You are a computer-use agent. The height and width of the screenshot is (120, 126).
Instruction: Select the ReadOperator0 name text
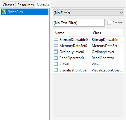72,58
